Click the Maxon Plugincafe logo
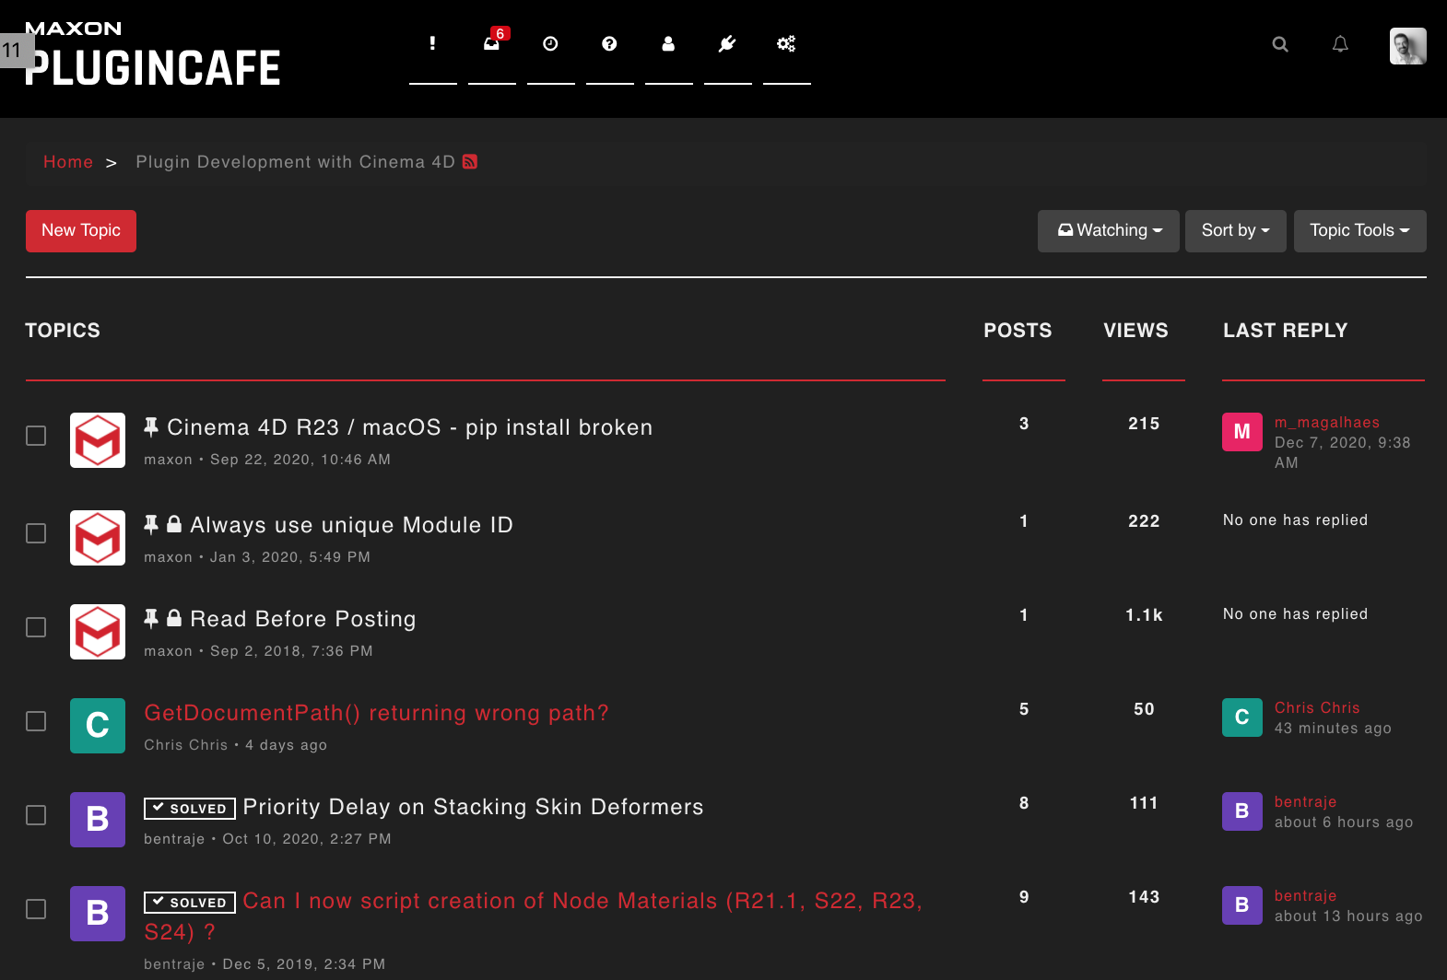1447x980 pixels. (152, 55)
